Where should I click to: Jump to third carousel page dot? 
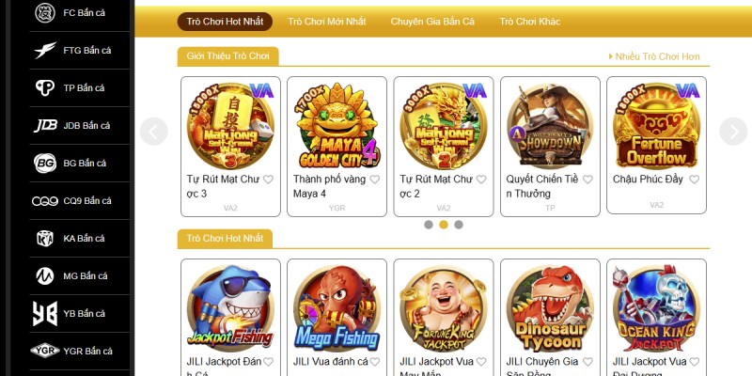click(459, 225)
